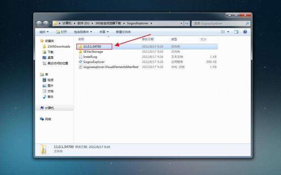Open the 视频 library
The width and height of the screenshot is (281, 175).
pyautogui.click(x=48, y=80)
